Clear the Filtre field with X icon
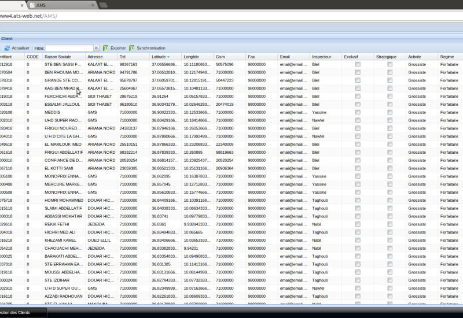The width and height of the screenshot is (463, 318). [x=97, y=48]
